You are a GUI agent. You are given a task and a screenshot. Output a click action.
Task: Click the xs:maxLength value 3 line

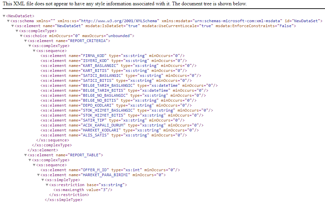[83, 190]
